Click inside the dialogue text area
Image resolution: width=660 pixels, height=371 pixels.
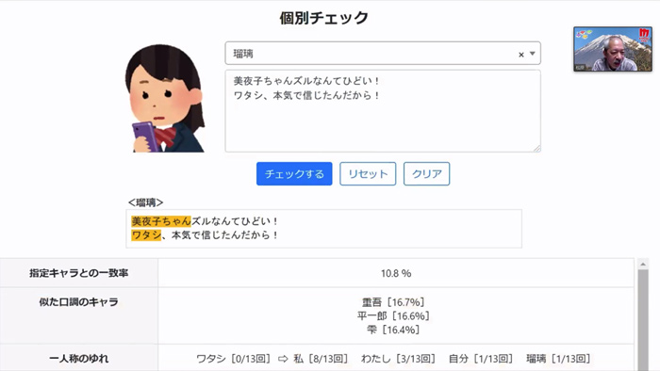[383, 111]
